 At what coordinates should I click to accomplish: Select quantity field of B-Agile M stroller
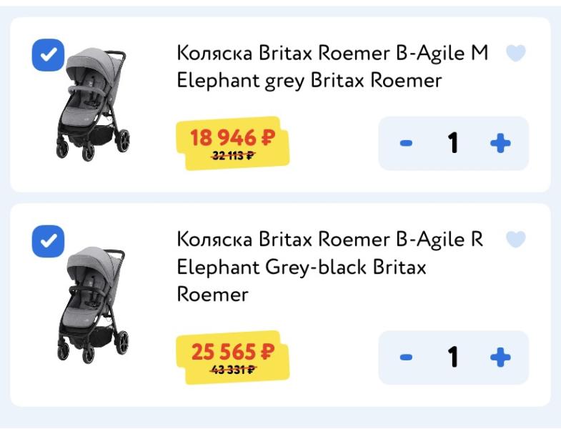click(x=453, y=144)
